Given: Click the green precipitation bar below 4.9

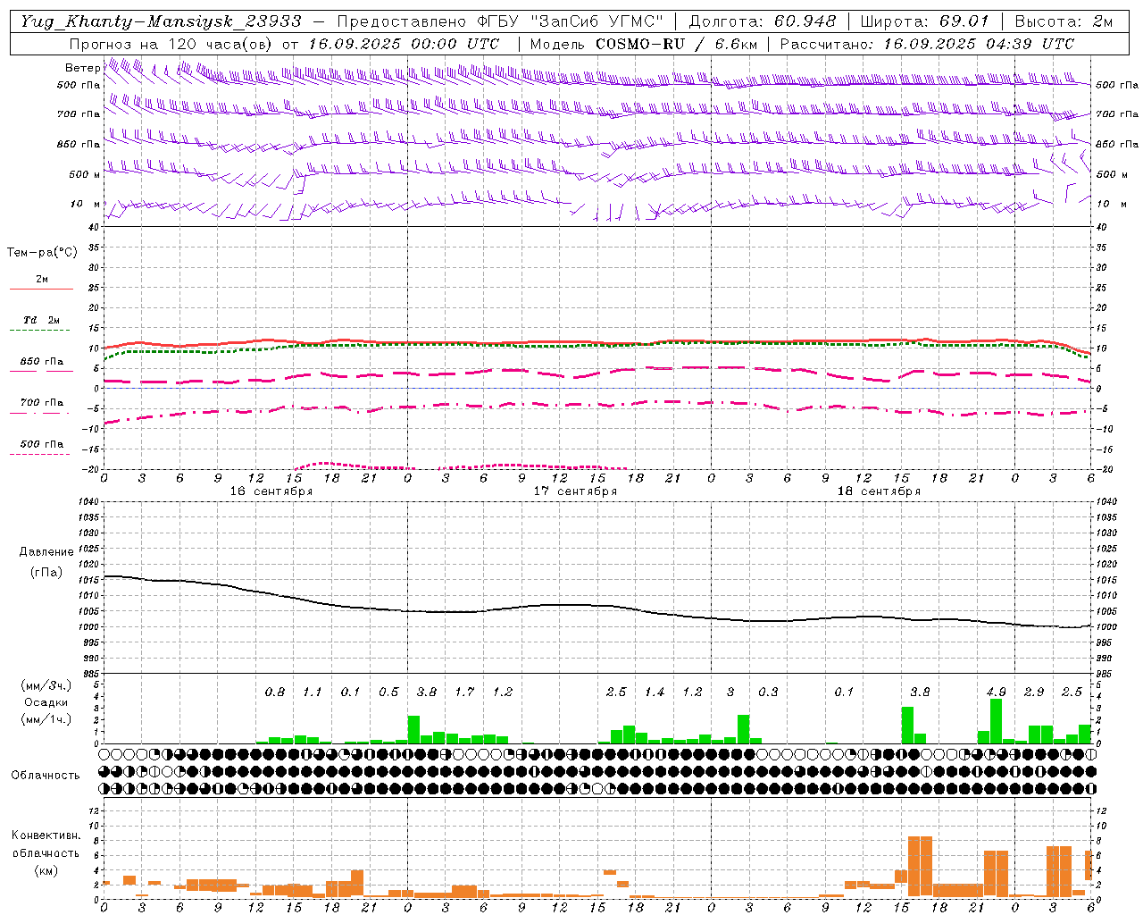Looking at the screenshot, I should (x=997, y=721).
